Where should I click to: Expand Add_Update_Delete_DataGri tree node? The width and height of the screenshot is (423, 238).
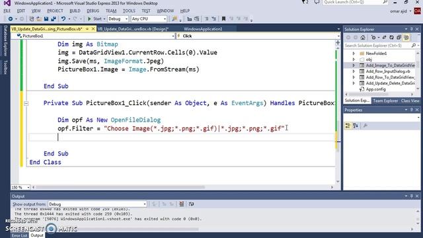pyautogui.click(x=354, y=83)
